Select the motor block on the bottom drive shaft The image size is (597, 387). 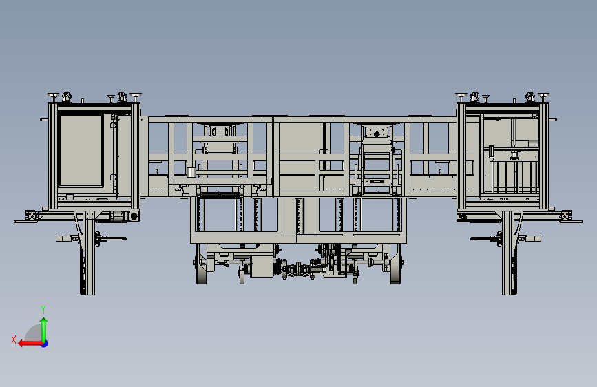262,266
